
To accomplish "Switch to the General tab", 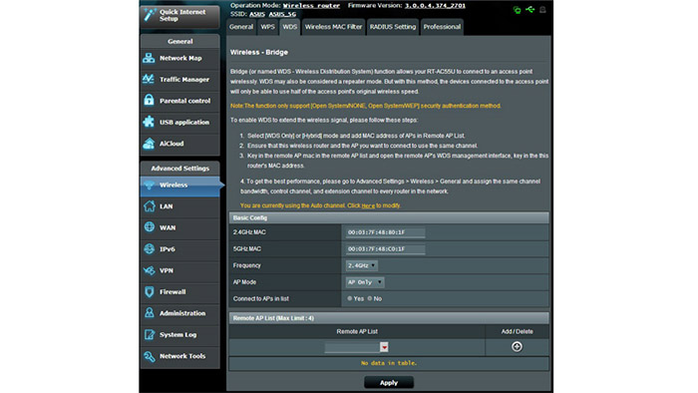I will 241,27.
